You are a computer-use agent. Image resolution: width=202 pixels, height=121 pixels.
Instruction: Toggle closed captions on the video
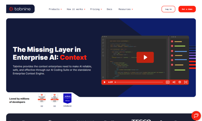point(168,82)
